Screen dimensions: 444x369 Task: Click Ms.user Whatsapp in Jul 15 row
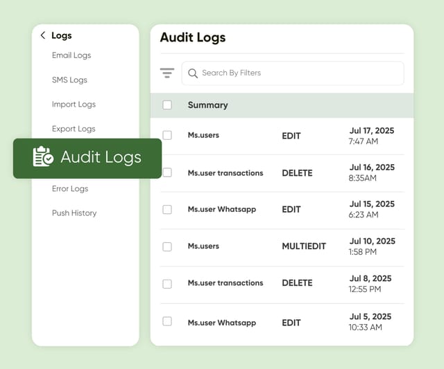click(x=222, y=209)
